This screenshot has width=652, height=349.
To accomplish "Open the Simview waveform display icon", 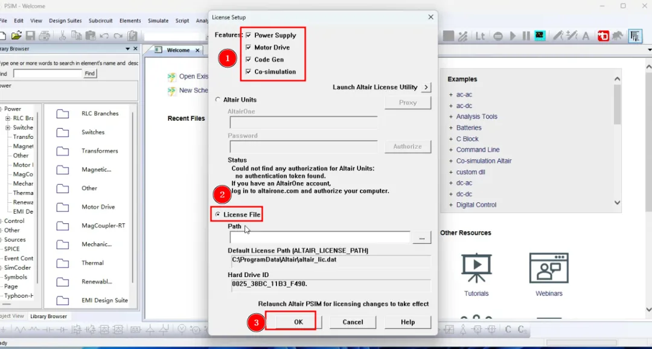I will click(540, 36).
